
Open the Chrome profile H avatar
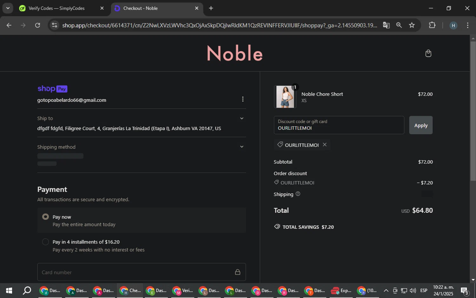(x=453, y=25)
